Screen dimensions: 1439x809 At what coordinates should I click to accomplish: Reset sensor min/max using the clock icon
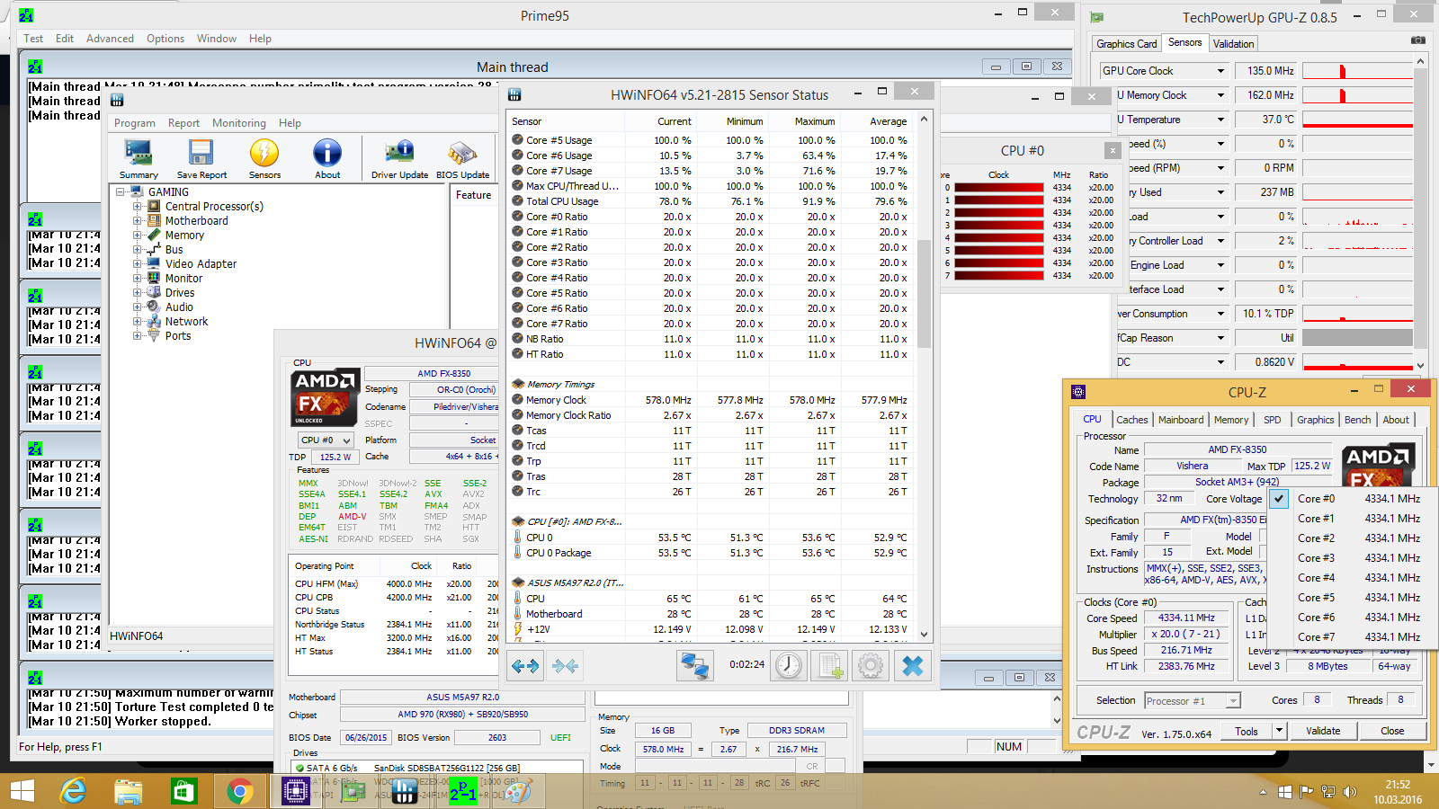789,666
